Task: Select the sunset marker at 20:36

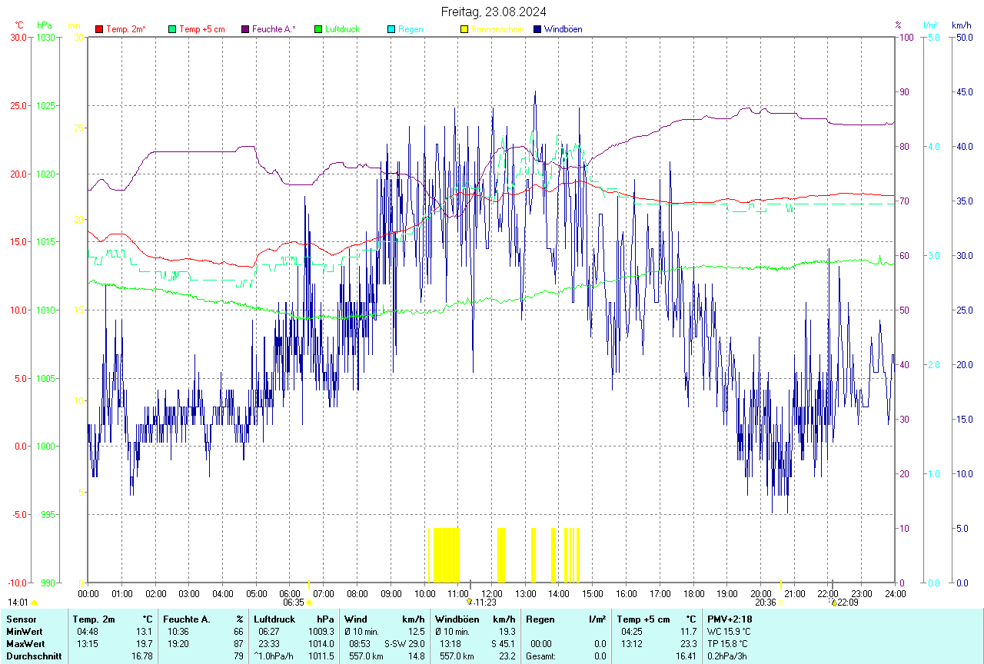Action: 781,603
